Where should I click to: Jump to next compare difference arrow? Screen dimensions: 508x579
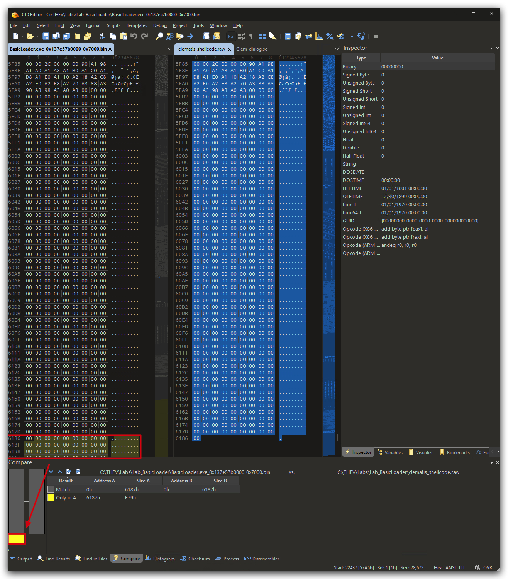coord(51,472)
